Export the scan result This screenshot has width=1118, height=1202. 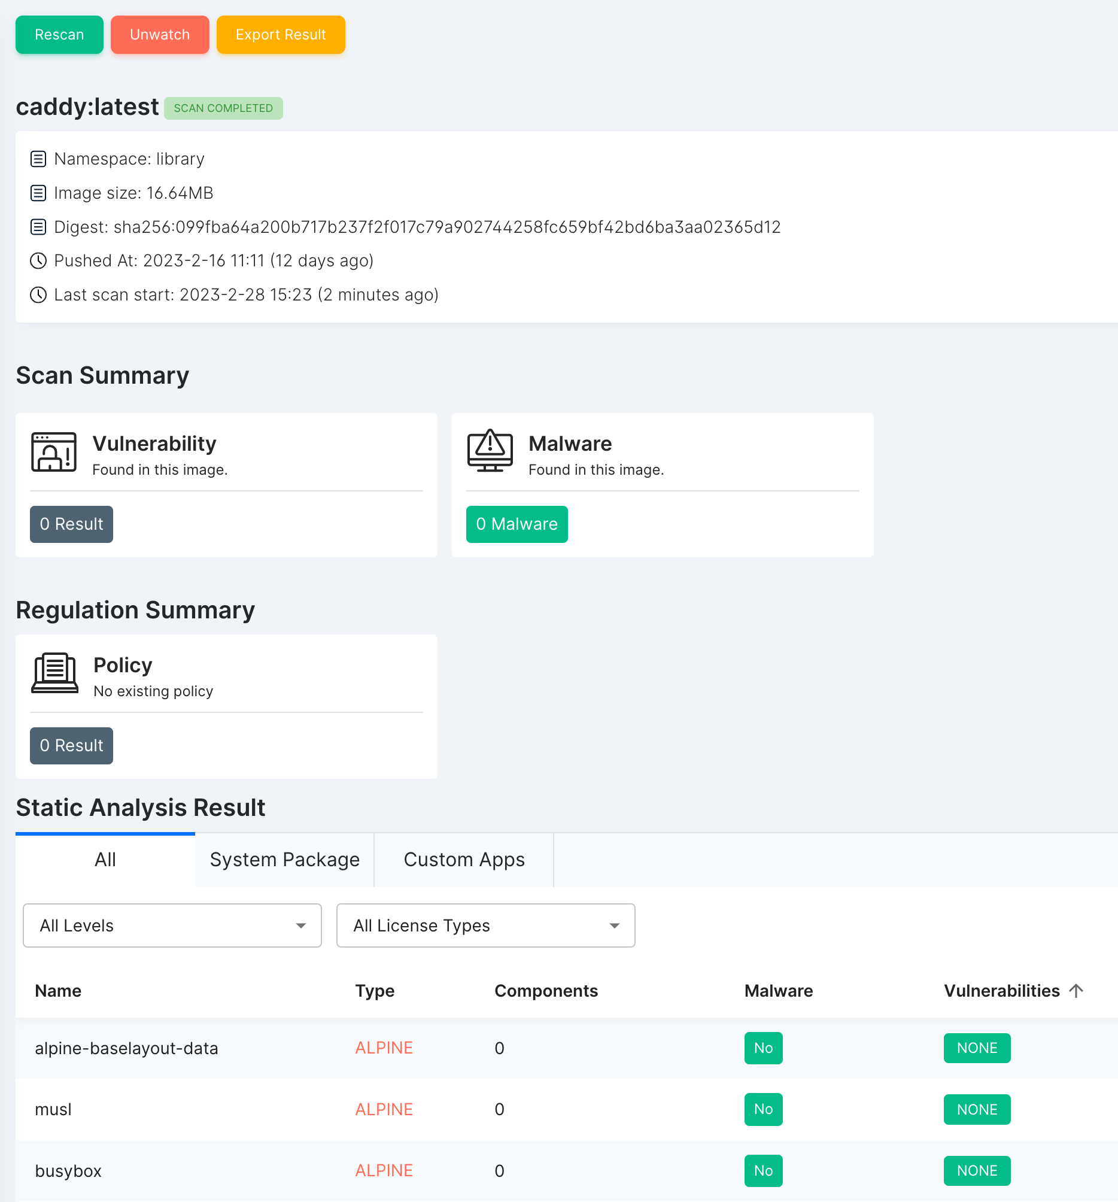[x=281, y=35]
